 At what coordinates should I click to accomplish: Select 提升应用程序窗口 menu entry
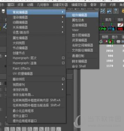(x=36, y=121)
